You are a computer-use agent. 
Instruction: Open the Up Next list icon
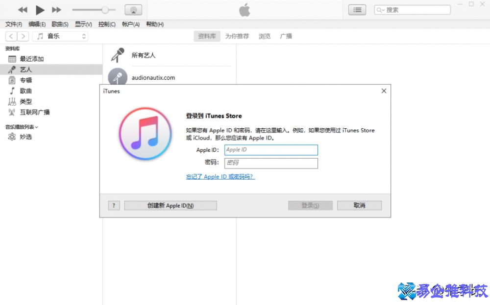click(357, 9)
